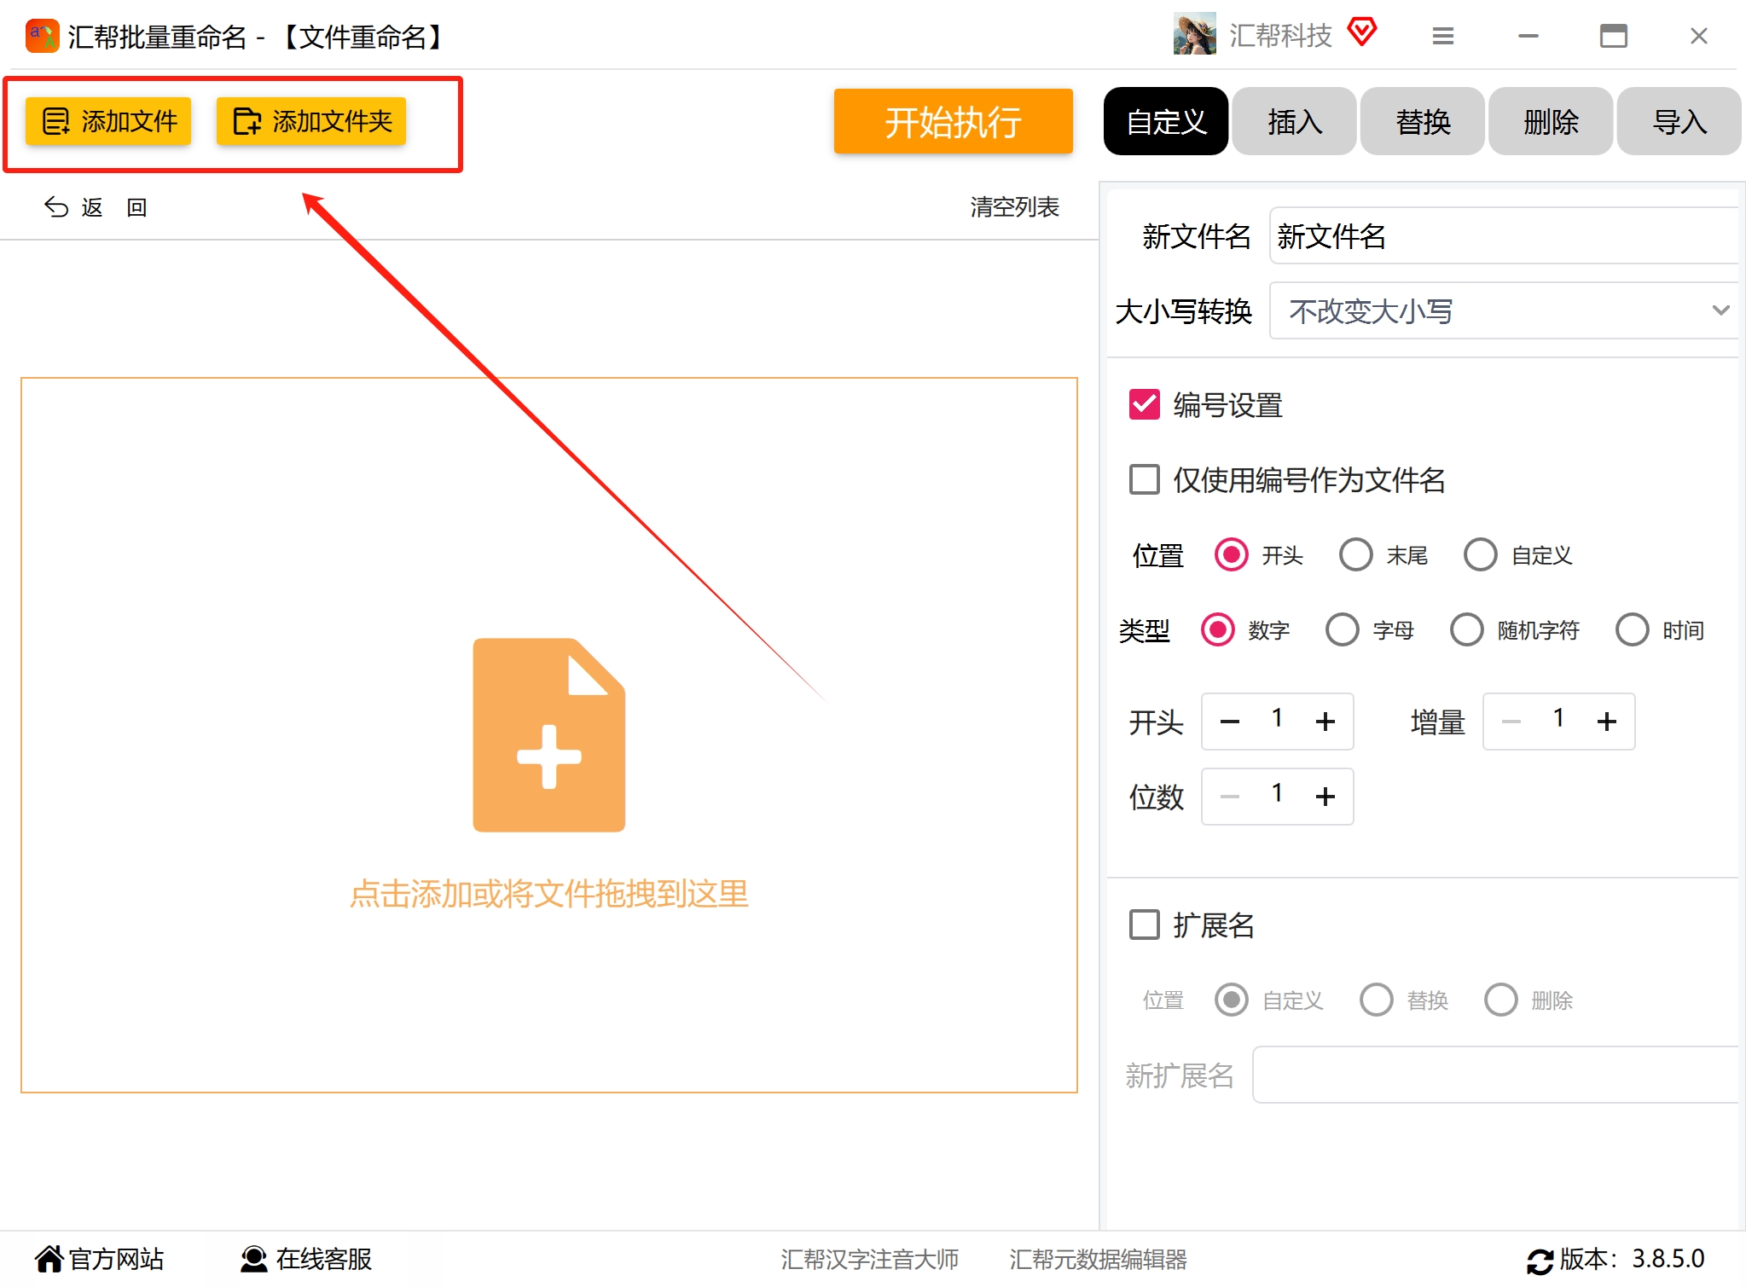
Task: Switch to the 自定义 tab
Action: pyautogui.click(x=1166, y=121)
